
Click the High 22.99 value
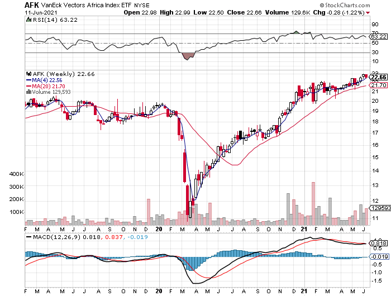pos(176,12)
